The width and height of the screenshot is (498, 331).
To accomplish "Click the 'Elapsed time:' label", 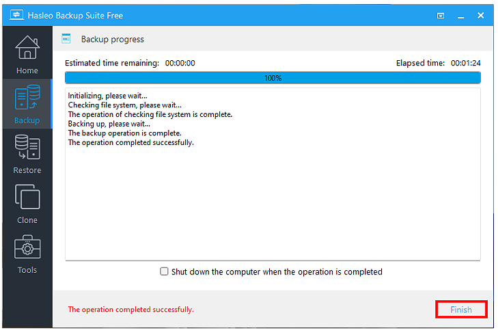I will pyautogui.click(x=420, y=63).
